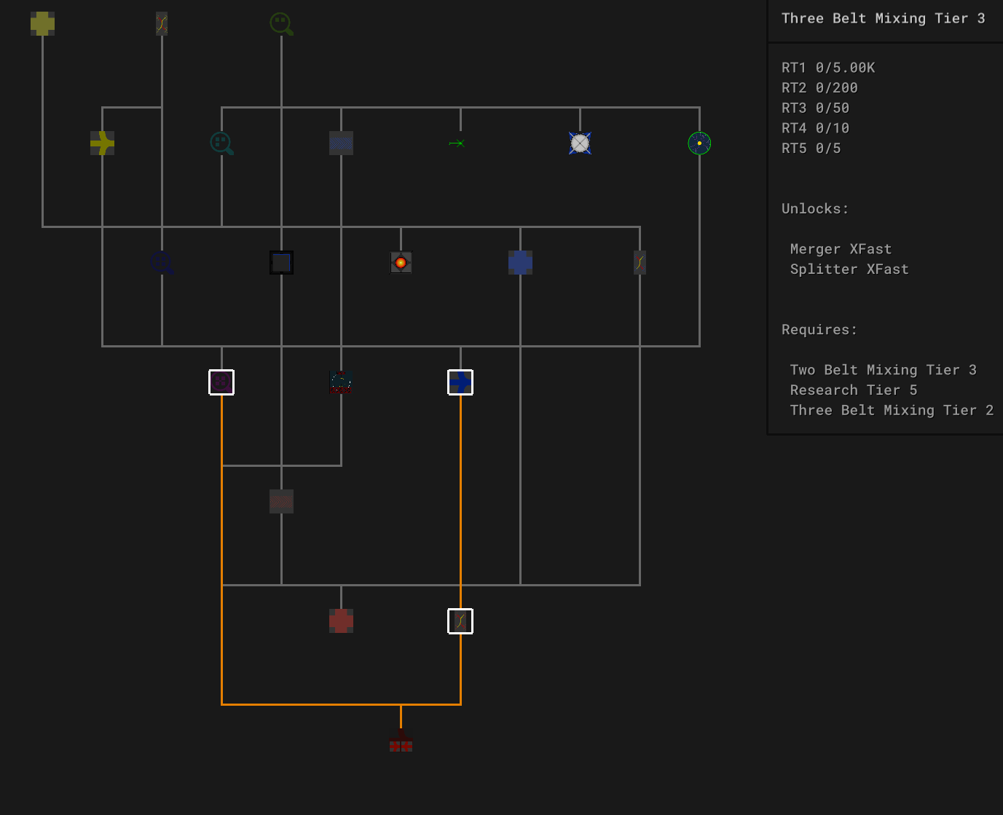
Task: Click the Research Tier 5 requirement
Action: click(853, 390)
